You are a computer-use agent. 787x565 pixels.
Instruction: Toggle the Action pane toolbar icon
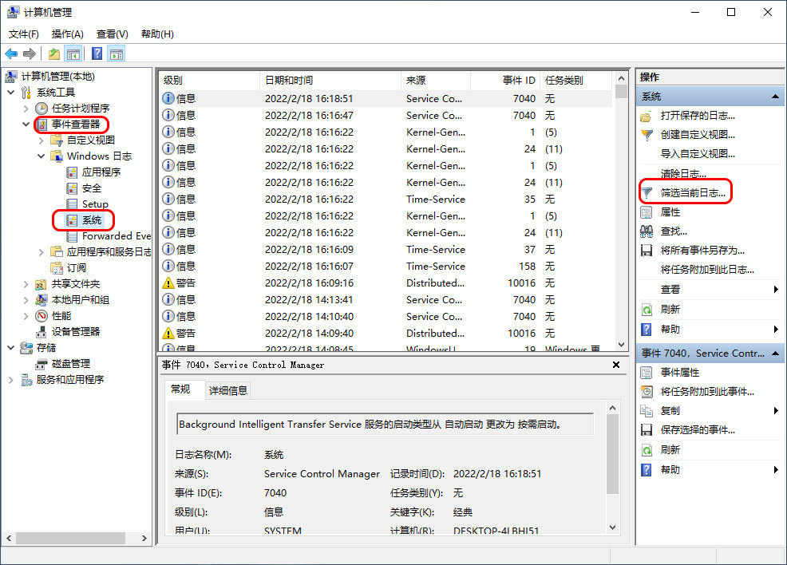[x=117, y=53]
